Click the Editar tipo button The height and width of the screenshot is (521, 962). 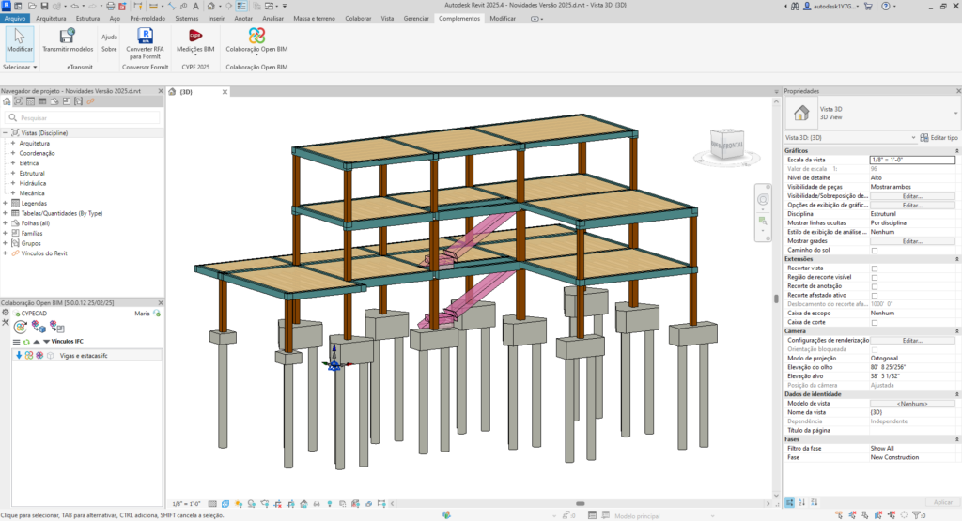pos(939,138)
